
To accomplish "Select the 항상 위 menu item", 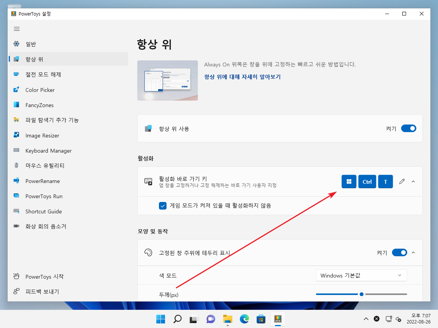I will tap(68, 59).
